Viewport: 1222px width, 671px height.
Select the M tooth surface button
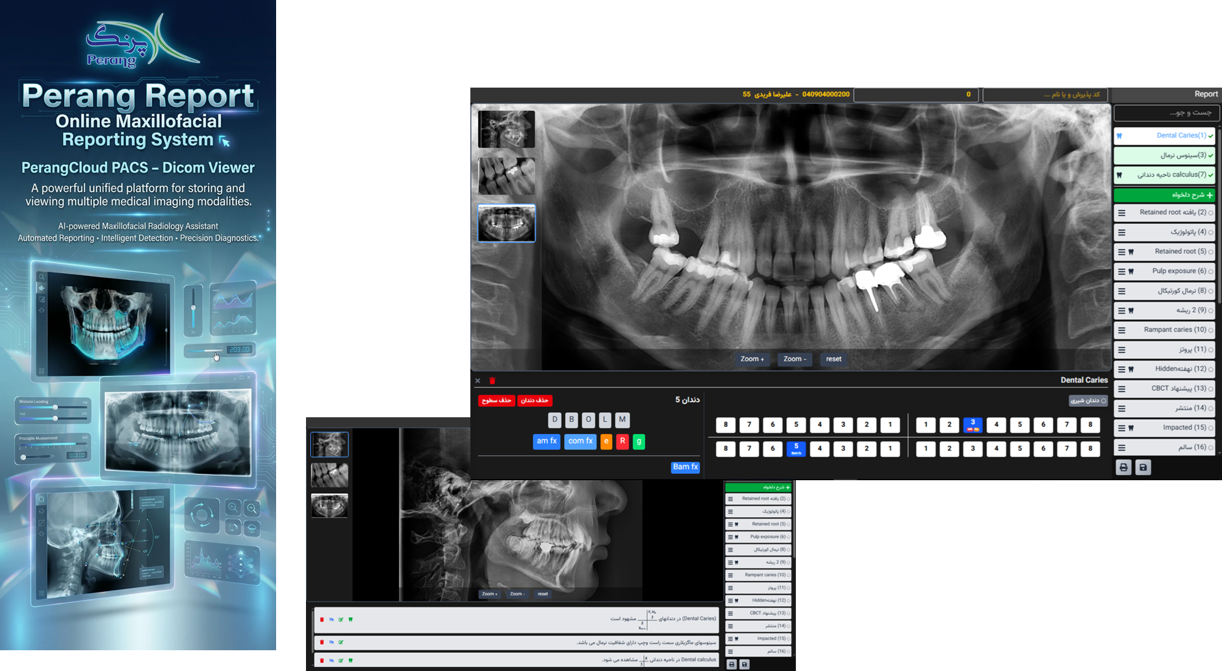point(622,420)
